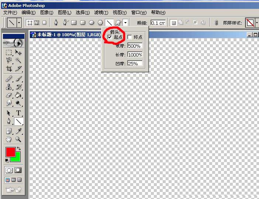
Task: Toggle the layer style link chain icon
Action: (x=216, y=23)
